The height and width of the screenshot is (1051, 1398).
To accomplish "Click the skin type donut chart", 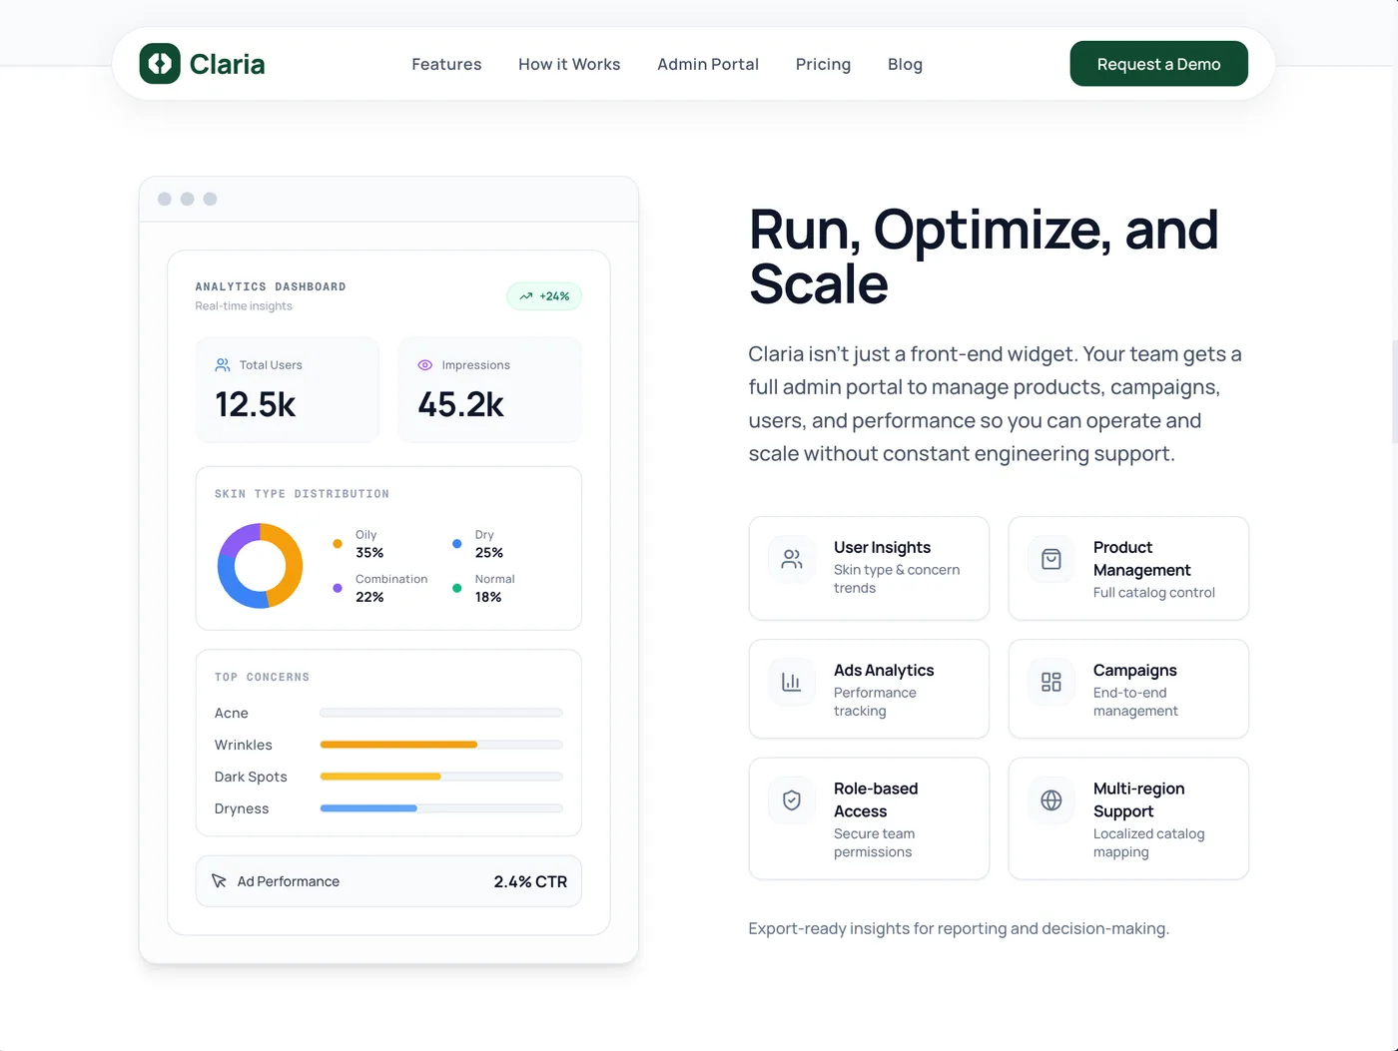I will (260, 566).
